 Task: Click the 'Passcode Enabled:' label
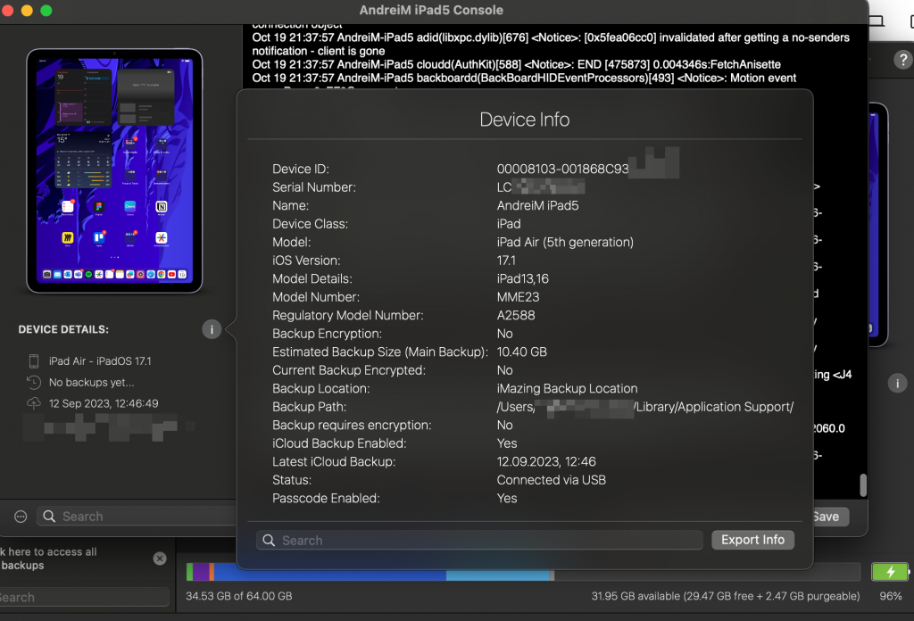coord(326,498)
